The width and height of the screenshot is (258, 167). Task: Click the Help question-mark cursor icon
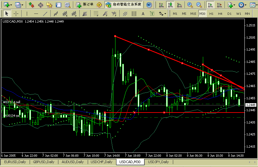pos(149,5)
